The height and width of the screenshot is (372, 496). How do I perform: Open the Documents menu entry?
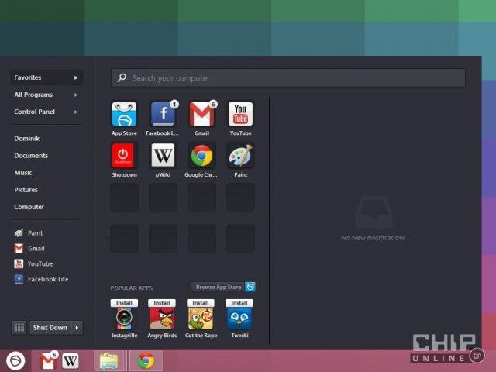pyautogui.click(x=31, y=156)
